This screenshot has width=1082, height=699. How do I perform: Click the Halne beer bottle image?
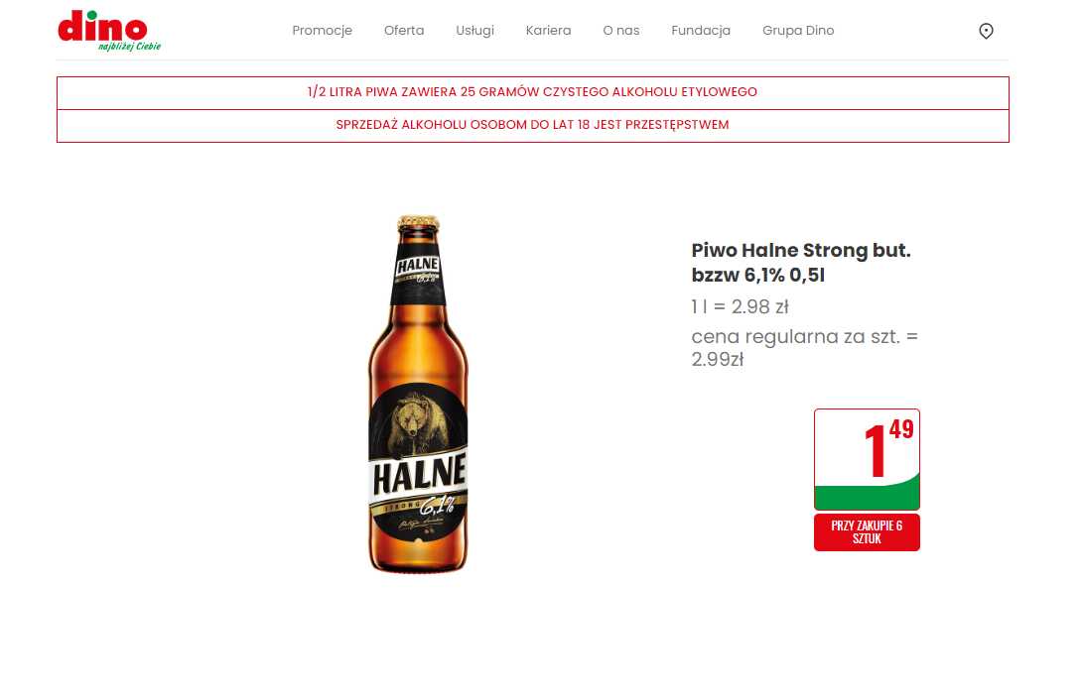coord(418,394)
